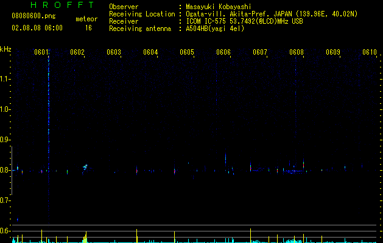
Task: Click the HROFFT title text
Action: pos(63,5)
